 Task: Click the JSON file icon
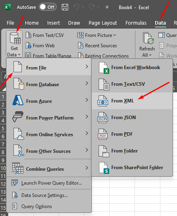103,118
